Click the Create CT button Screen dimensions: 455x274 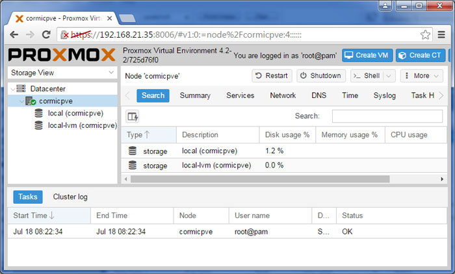coord(421,55)
